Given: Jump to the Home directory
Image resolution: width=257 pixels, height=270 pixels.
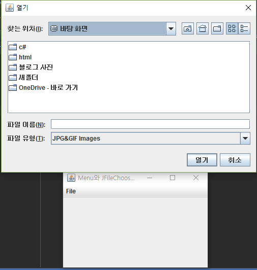Looking at the screenshot, I should (x=203, y=28).
